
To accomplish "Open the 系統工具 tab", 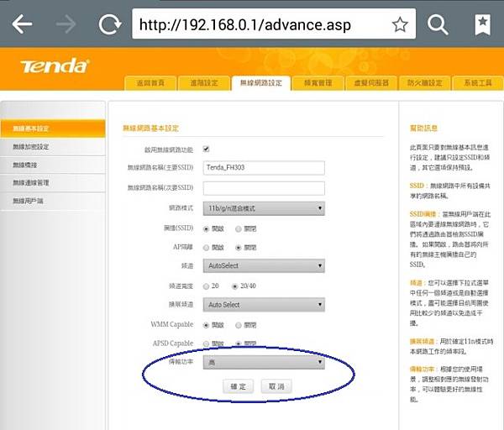I will (478, 83).
